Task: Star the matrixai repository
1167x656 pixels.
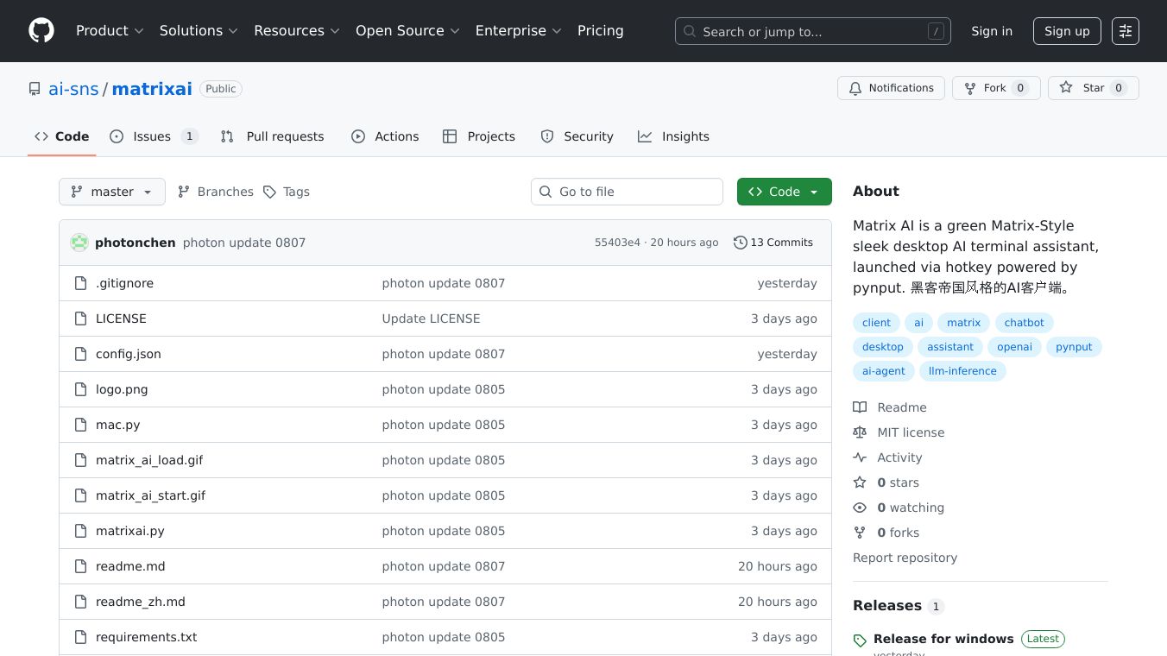Action: point(1093,88)
